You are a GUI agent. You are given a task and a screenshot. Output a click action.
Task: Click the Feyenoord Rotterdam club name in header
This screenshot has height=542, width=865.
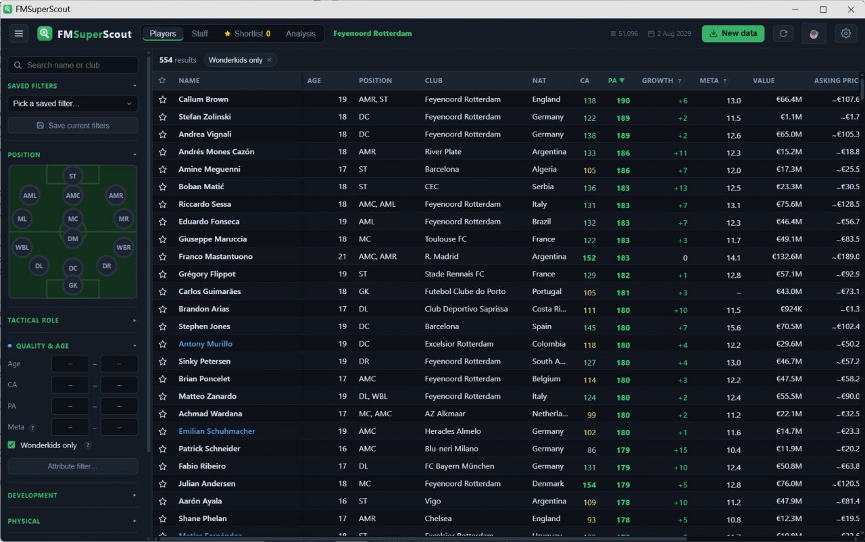[372, 33]
